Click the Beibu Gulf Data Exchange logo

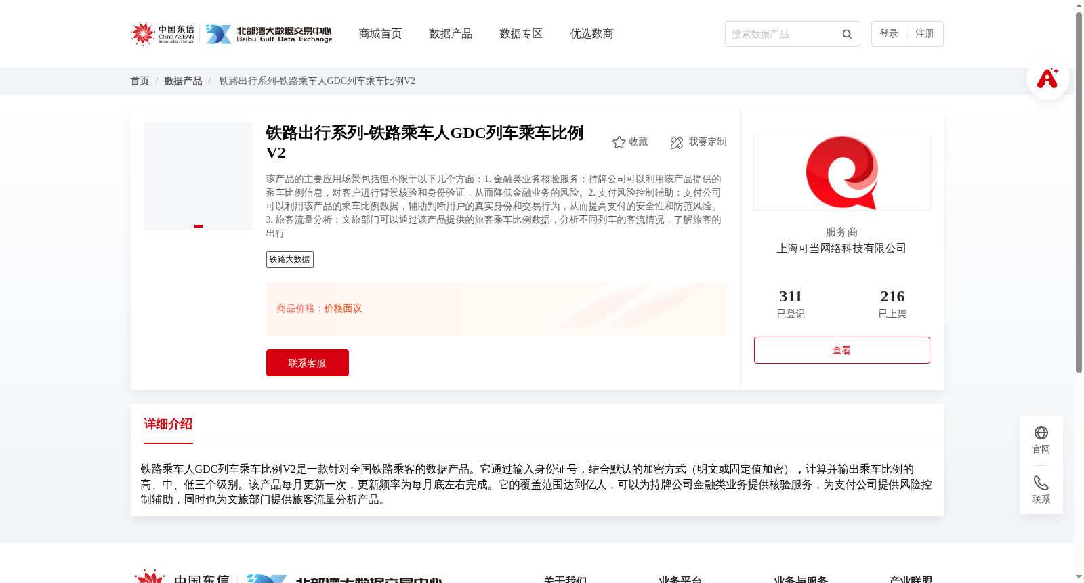268,34
